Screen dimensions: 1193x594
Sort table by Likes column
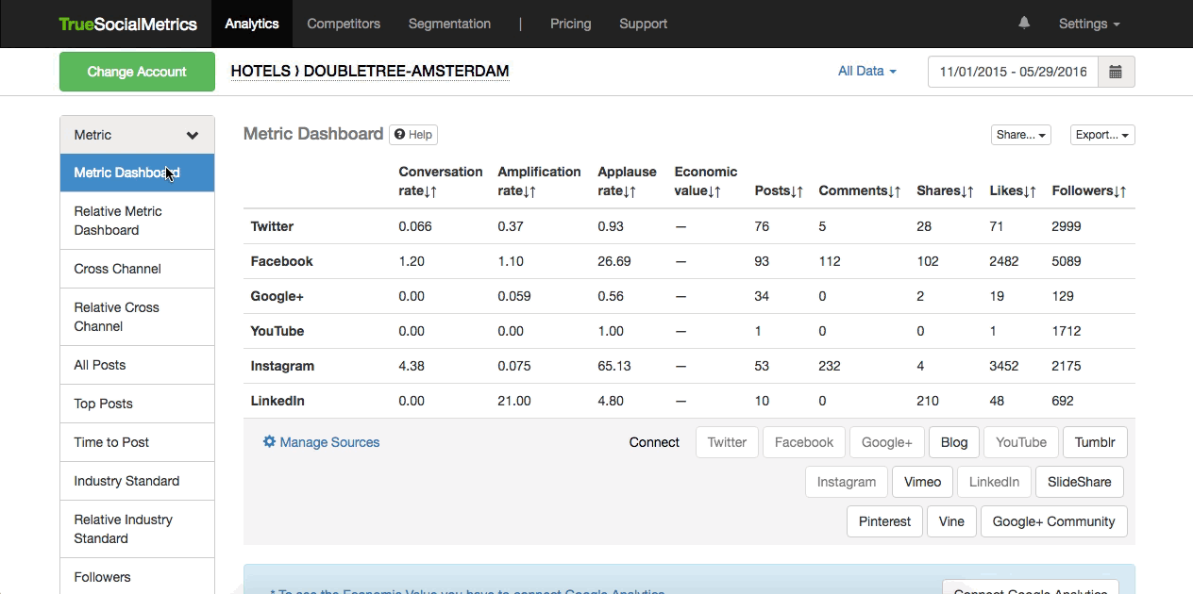tap(1013, 190)
